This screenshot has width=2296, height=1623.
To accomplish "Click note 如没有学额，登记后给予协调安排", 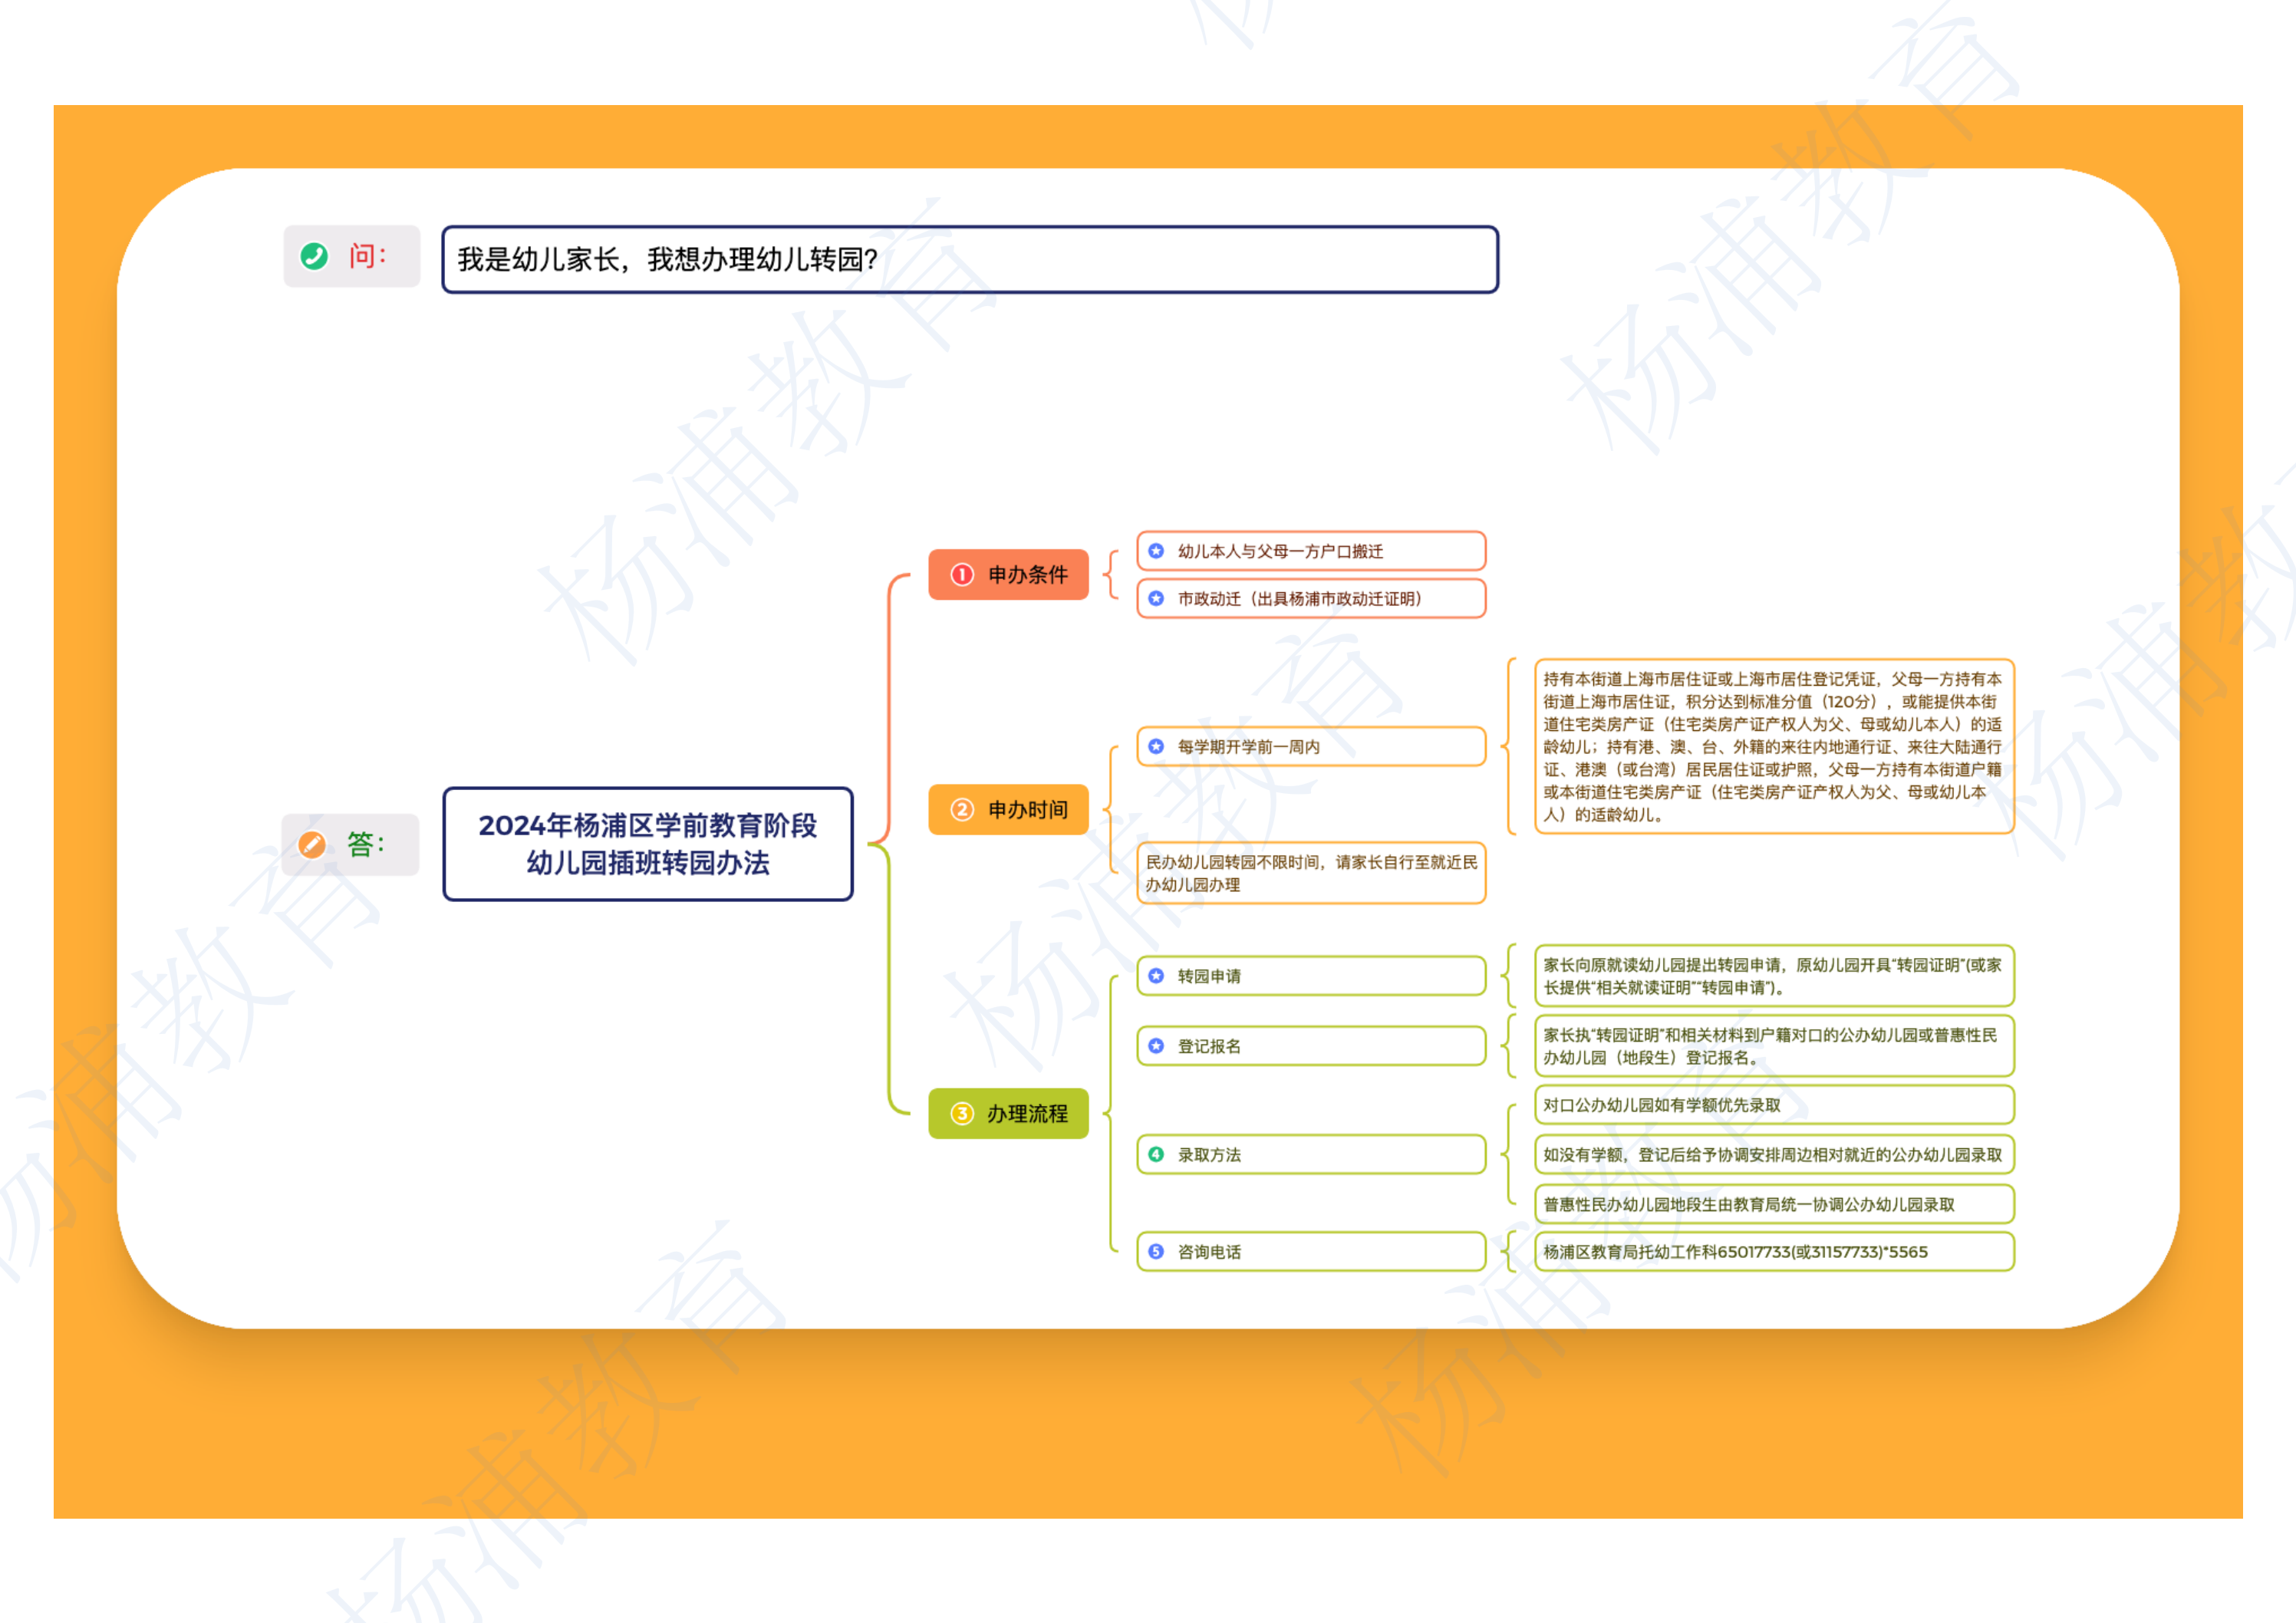I will click(x=1774, y=1154).
